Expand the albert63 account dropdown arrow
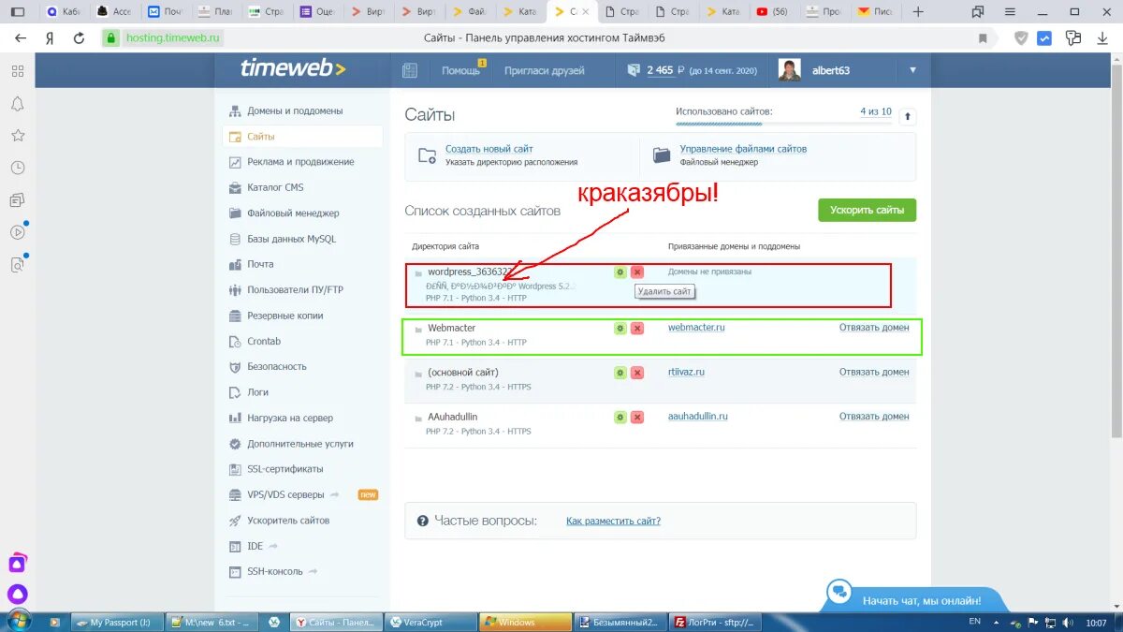 [x=912, y=70]
